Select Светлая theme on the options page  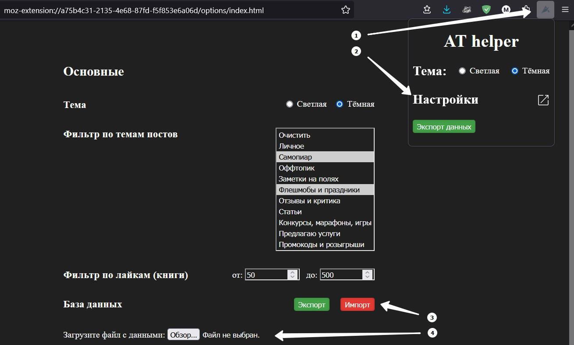pos(290,104)
